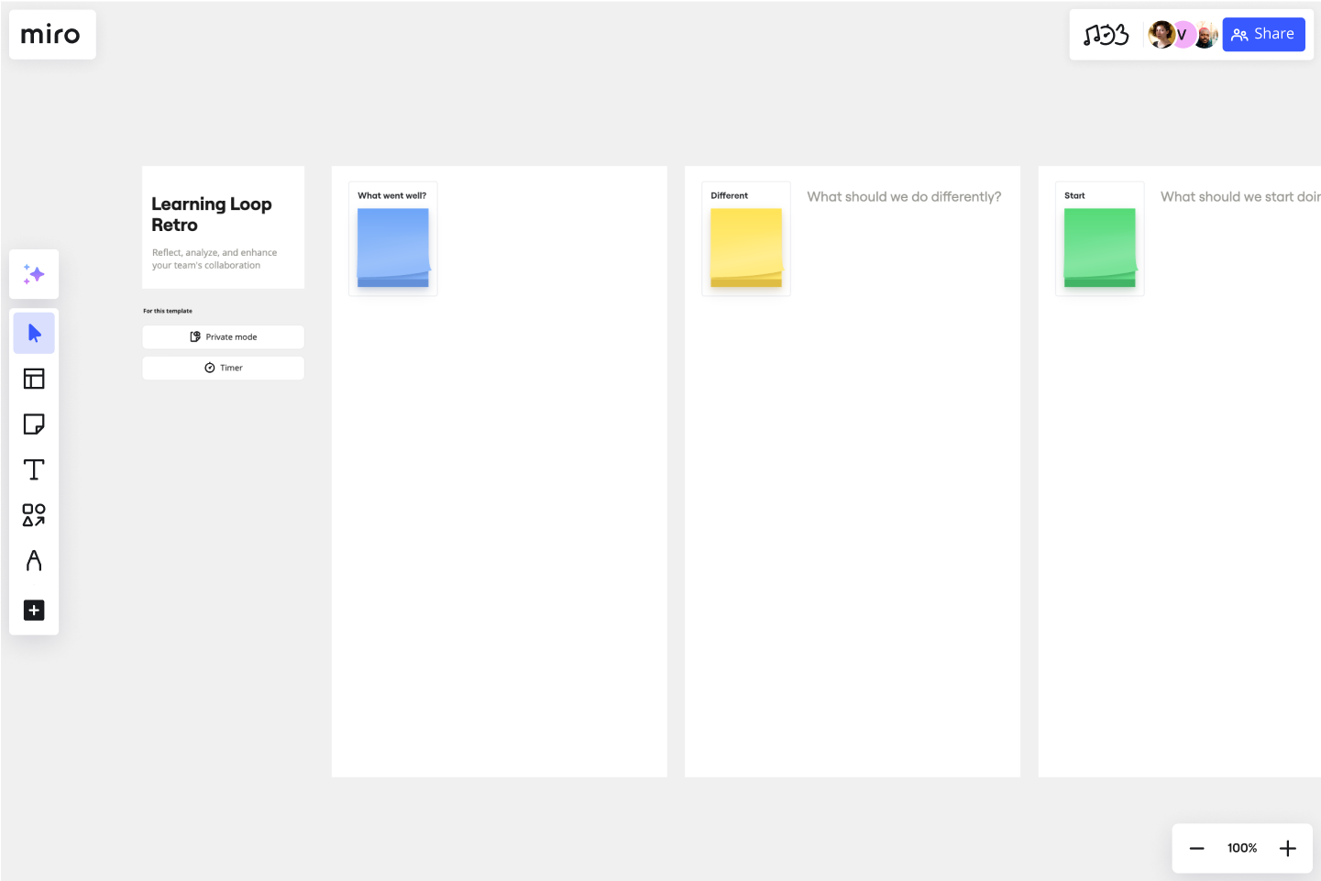This screenshot has width=1321, height=881.
Task: Pick the Sticky note tool
Action: (34, 424)
